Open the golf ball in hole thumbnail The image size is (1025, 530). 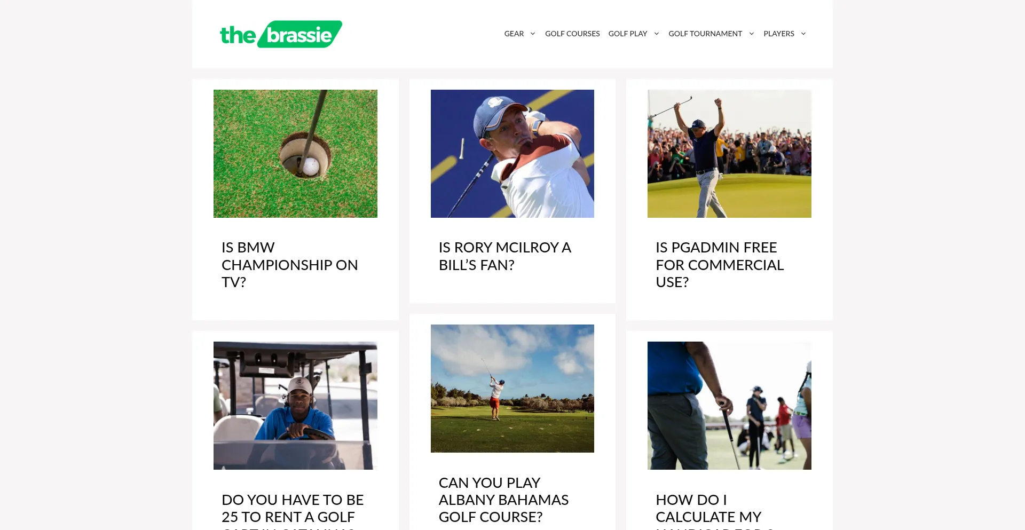tap(295, 154)
